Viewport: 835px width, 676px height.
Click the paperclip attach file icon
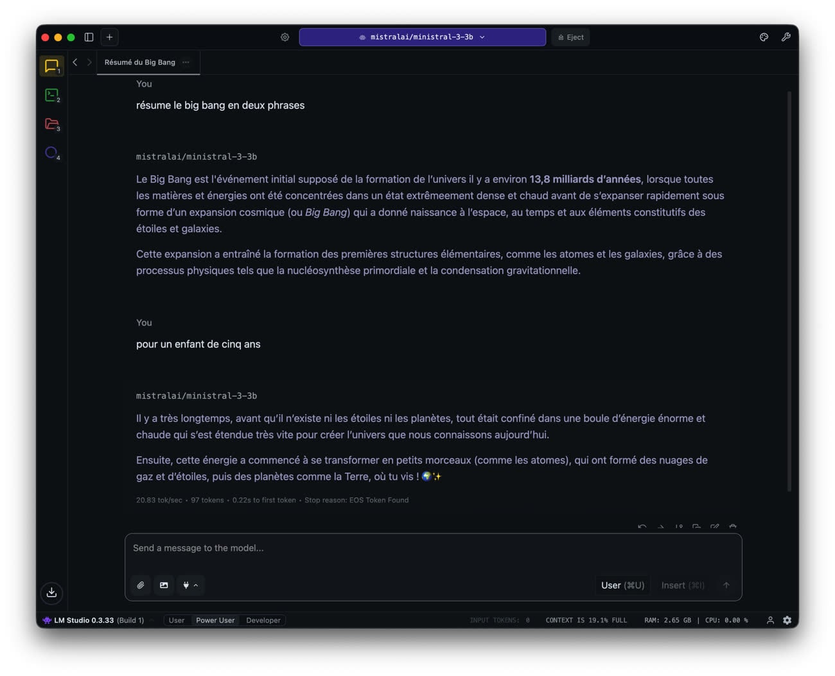141,585
